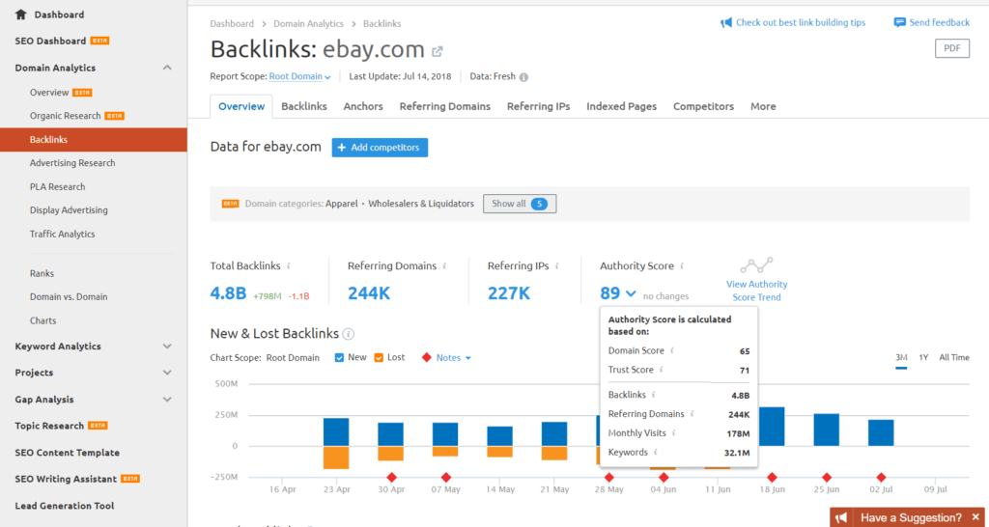This screenshot has width=989, height=527.
Task: Open external link icon beside ebay.com
Action: tap(437, 51)
